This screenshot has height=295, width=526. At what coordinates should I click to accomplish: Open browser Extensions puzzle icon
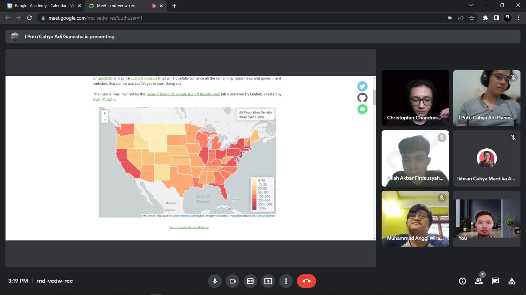[x=485, y=18]
